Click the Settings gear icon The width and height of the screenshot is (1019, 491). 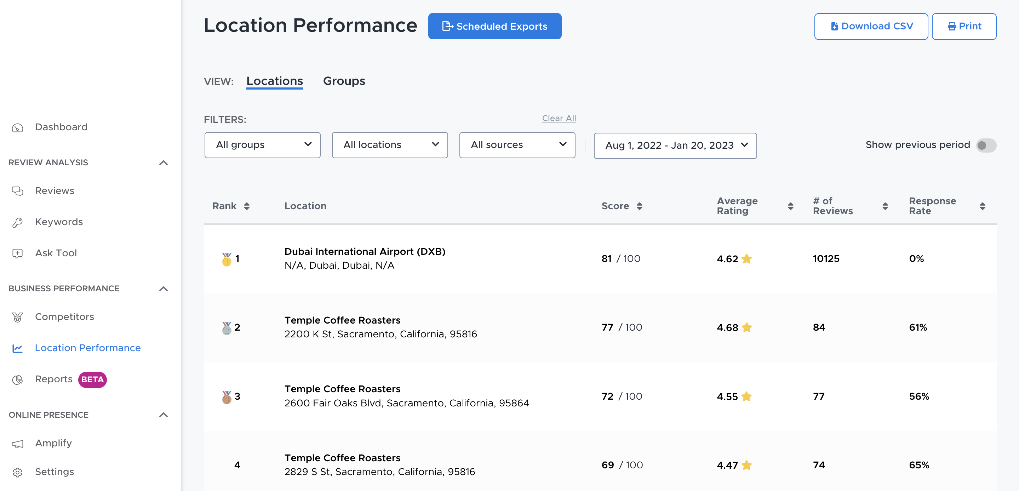pos(17,472)
